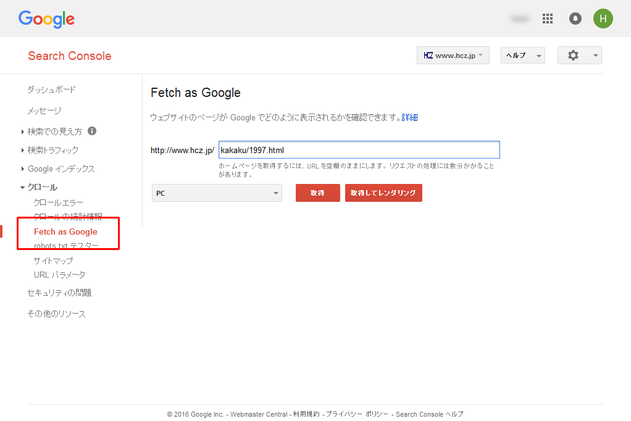
Task: Open the account avatar labeled H
Action: [x=603, y=19]
